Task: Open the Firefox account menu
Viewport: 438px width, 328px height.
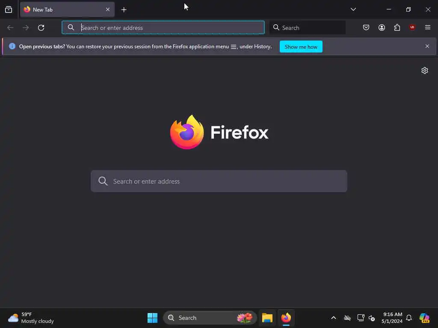Action: [382, 27]
